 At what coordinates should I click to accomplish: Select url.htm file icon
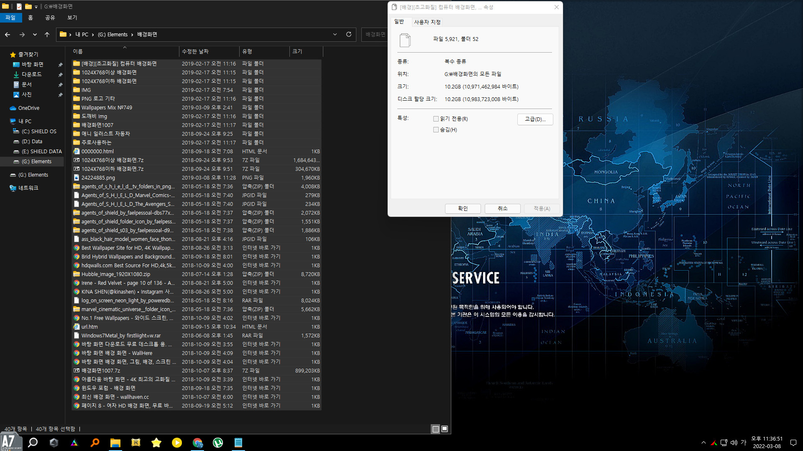tap(77, 327)
